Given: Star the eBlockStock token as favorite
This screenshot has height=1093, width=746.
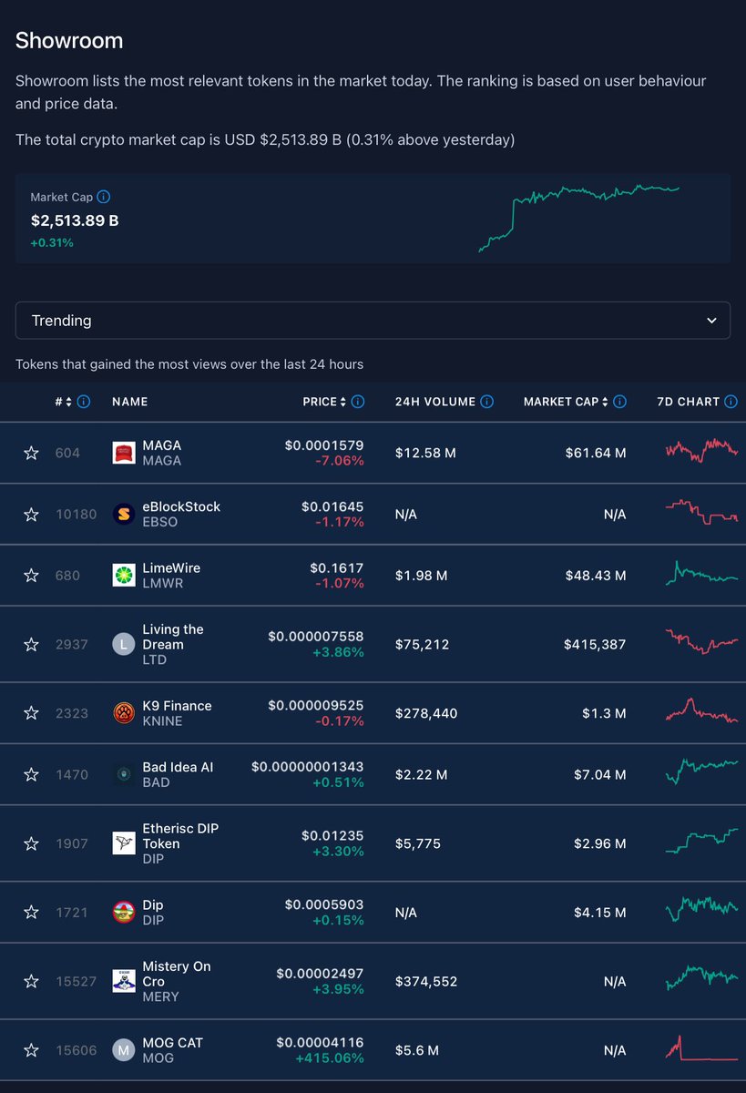Looking at the screenshot, I should click(31, 515).
